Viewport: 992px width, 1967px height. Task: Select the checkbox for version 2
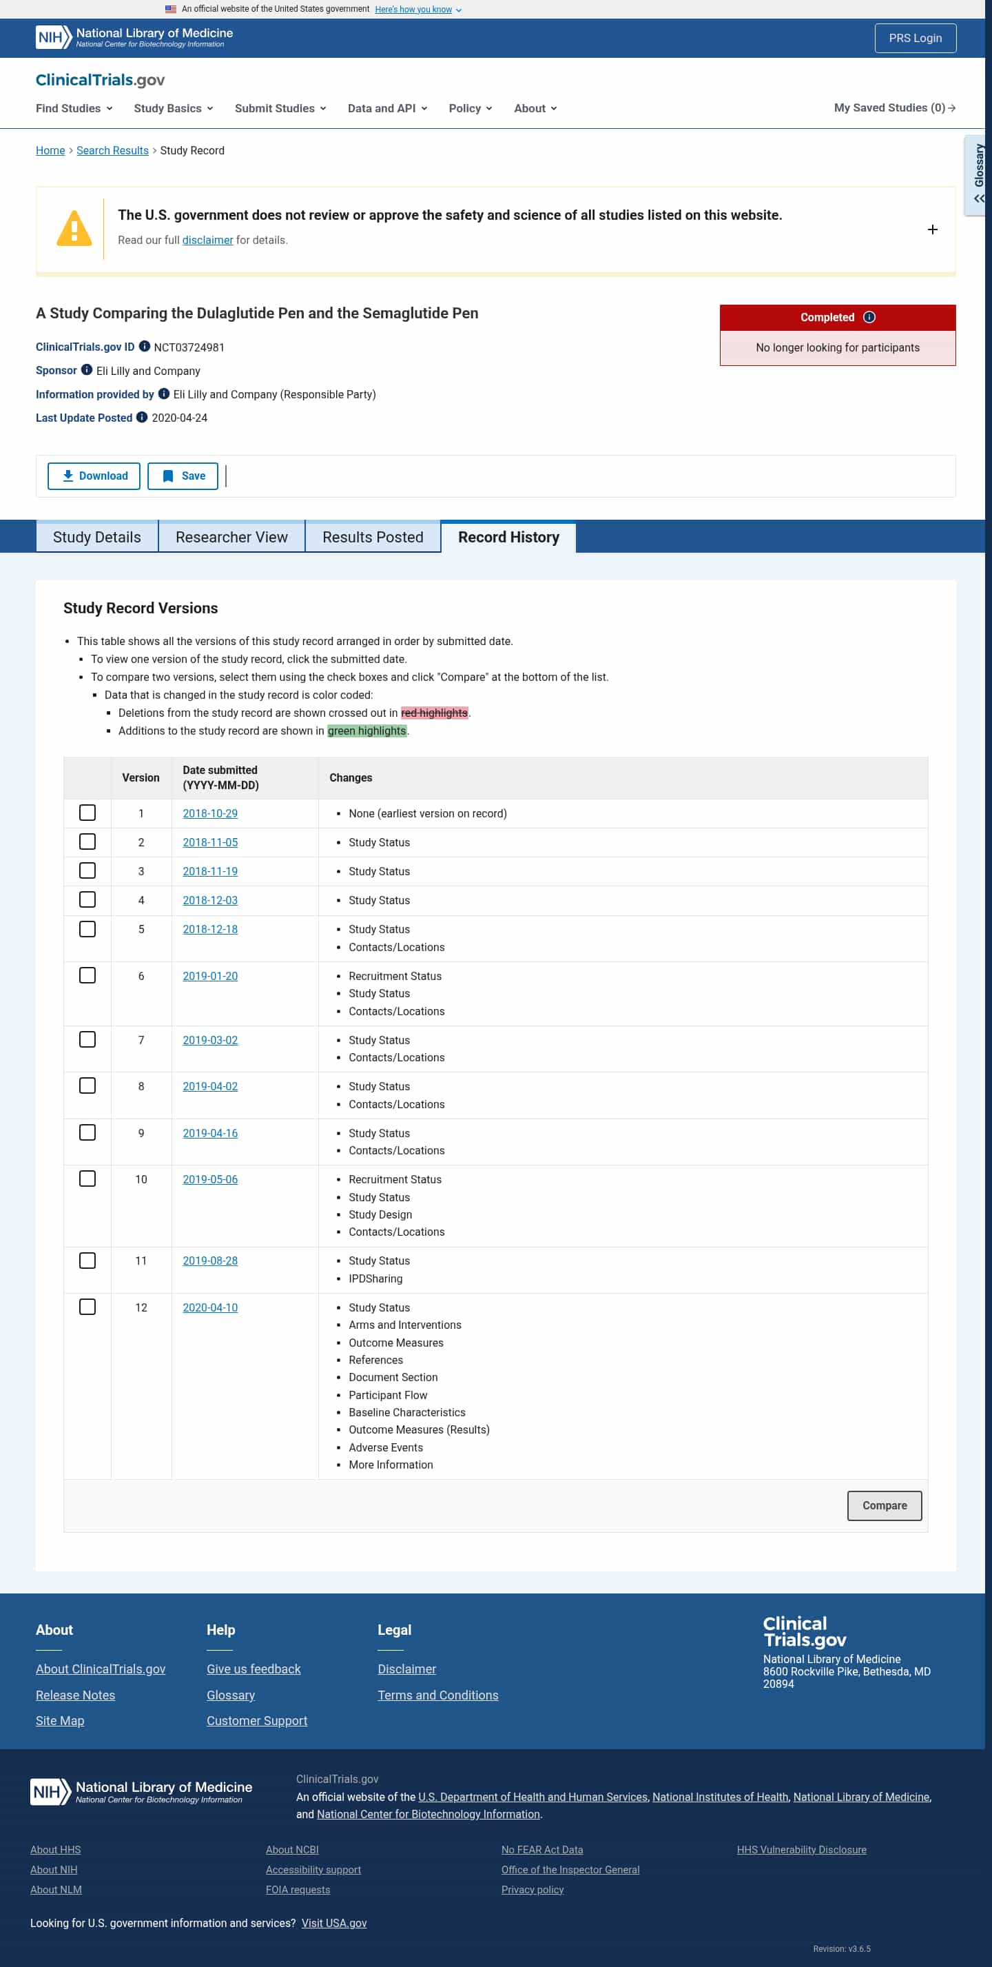click(x=87, y=842)
